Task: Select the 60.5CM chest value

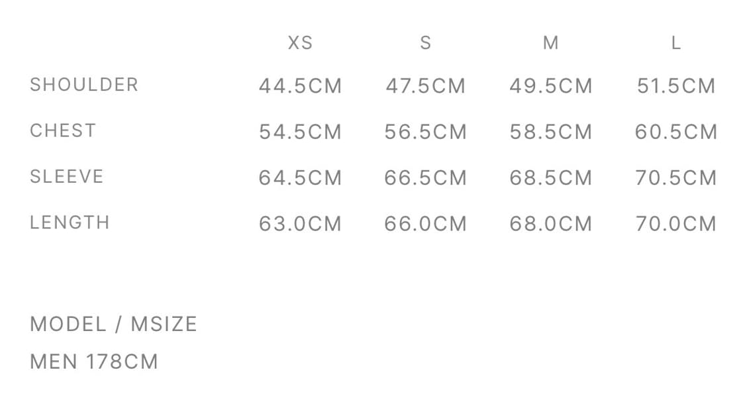Action: point(675,132)
